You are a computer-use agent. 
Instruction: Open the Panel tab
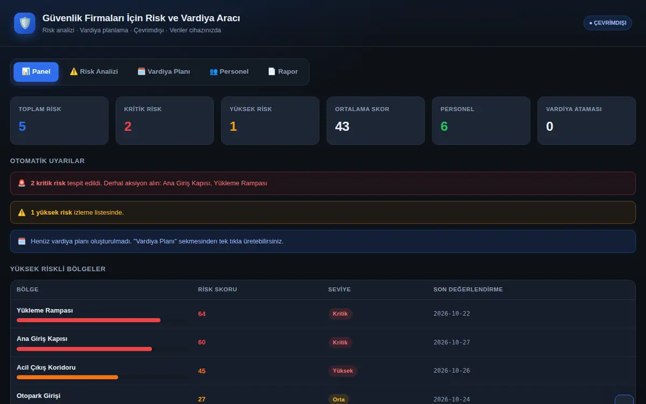coord(36,72)
